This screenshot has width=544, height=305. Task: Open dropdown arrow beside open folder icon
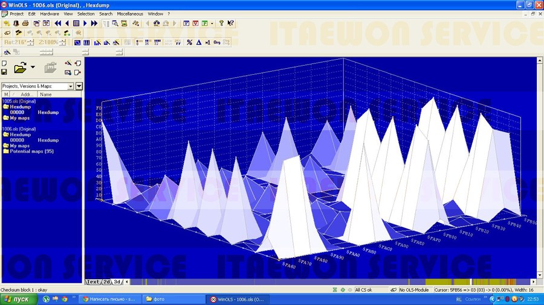tap(33, 68)
